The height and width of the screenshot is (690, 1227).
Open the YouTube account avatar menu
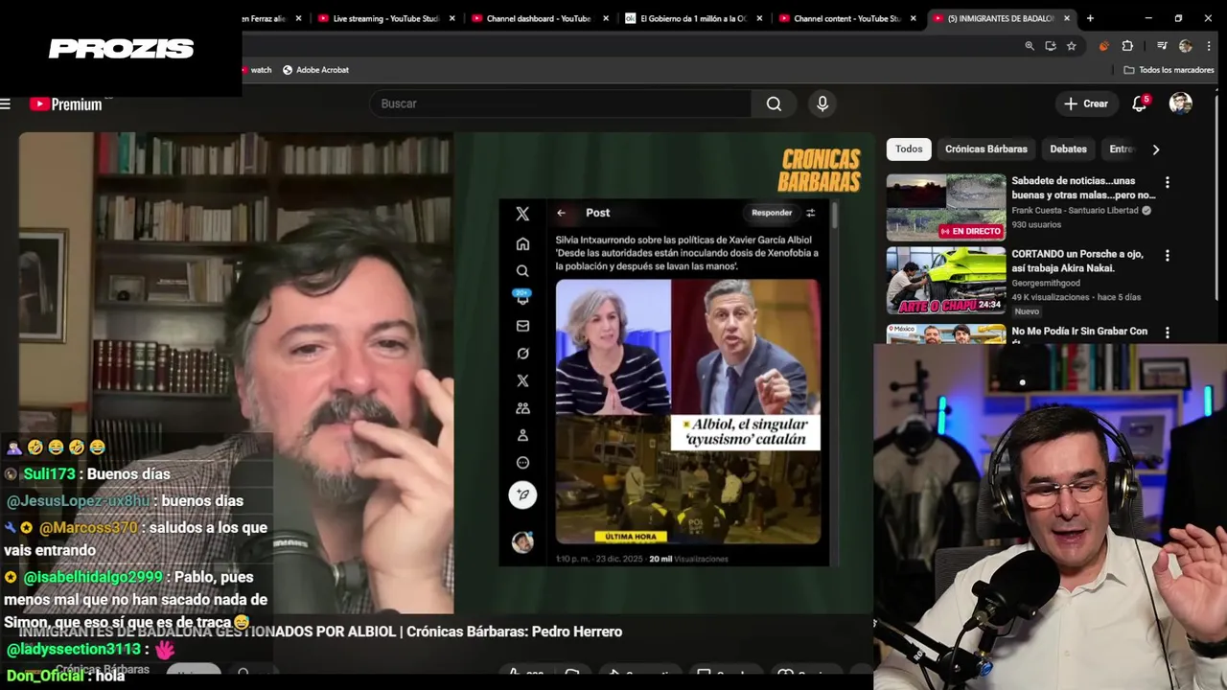(x=1180, y=103)
